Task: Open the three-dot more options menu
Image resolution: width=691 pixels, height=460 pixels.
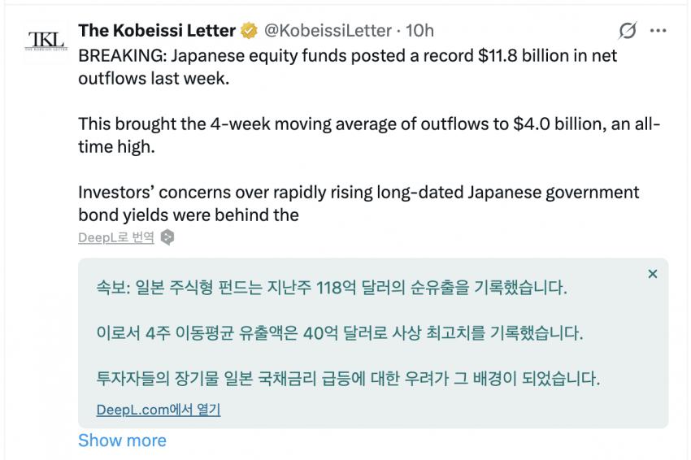Action: point(658,30)
